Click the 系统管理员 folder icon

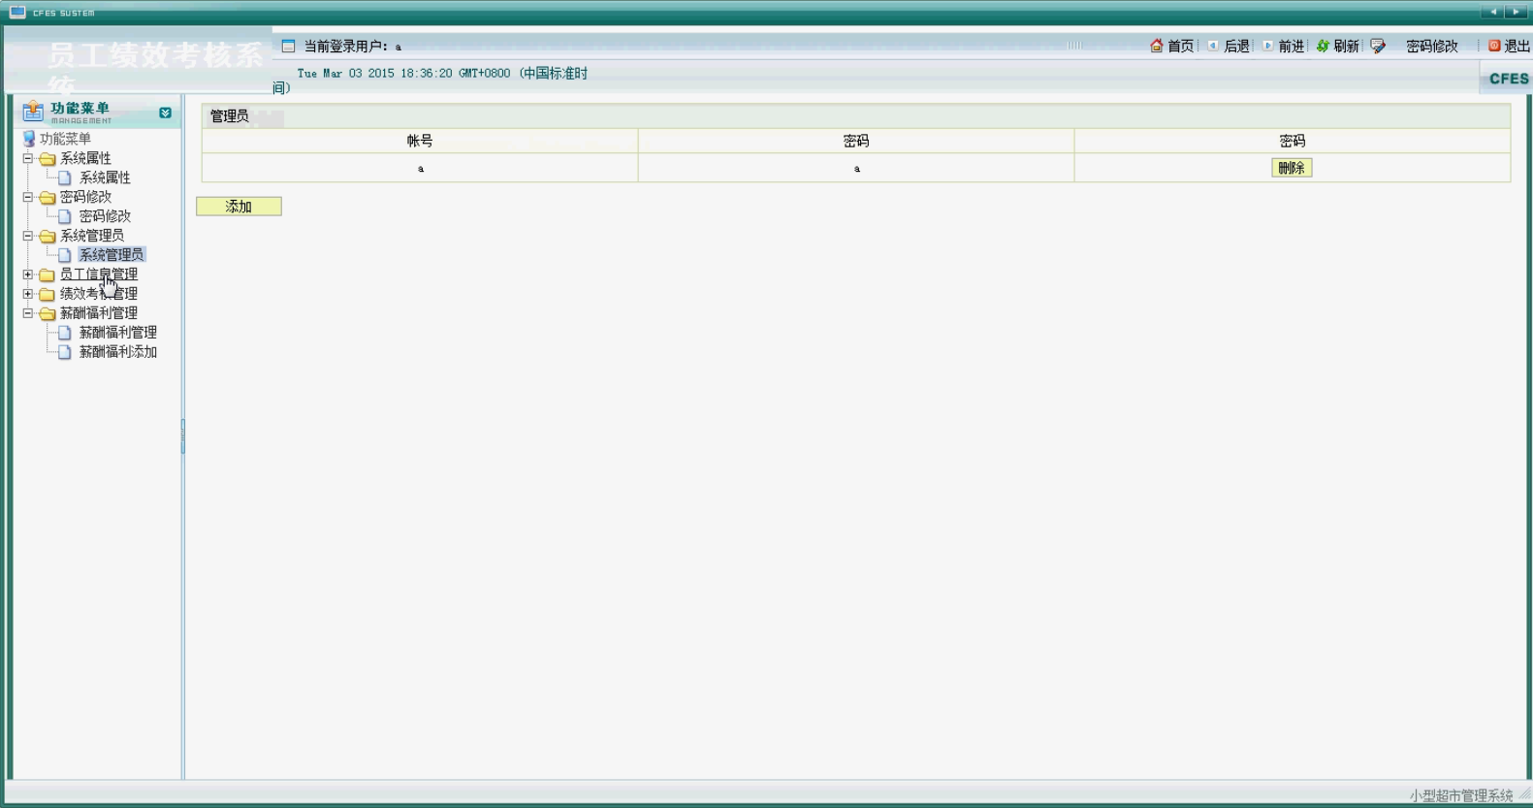[x=47, y=236]
